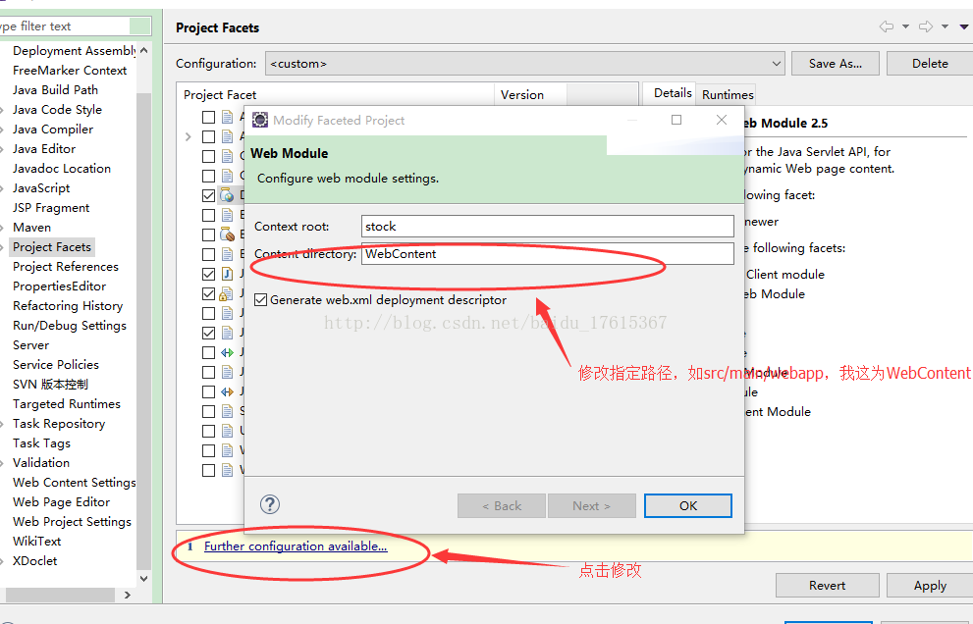
Task: Open Further configuration available link
Action: click(x=296, y=546)
